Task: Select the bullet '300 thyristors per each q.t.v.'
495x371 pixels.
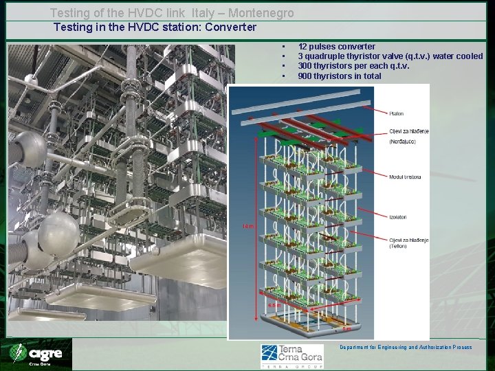Action: 353,66
